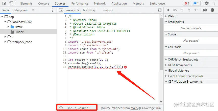Image resolution: width=218 pixels, height=111 pixels.
Task: Expand the dot cloud domain node
Action: coord(5,37)
